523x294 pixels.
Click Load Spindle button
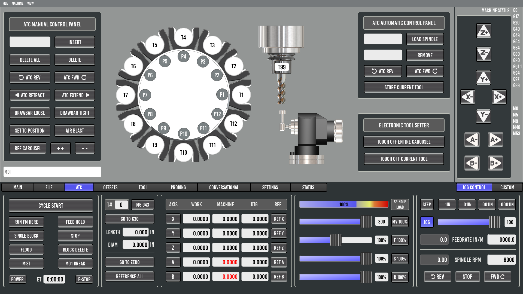pos(425,39)
